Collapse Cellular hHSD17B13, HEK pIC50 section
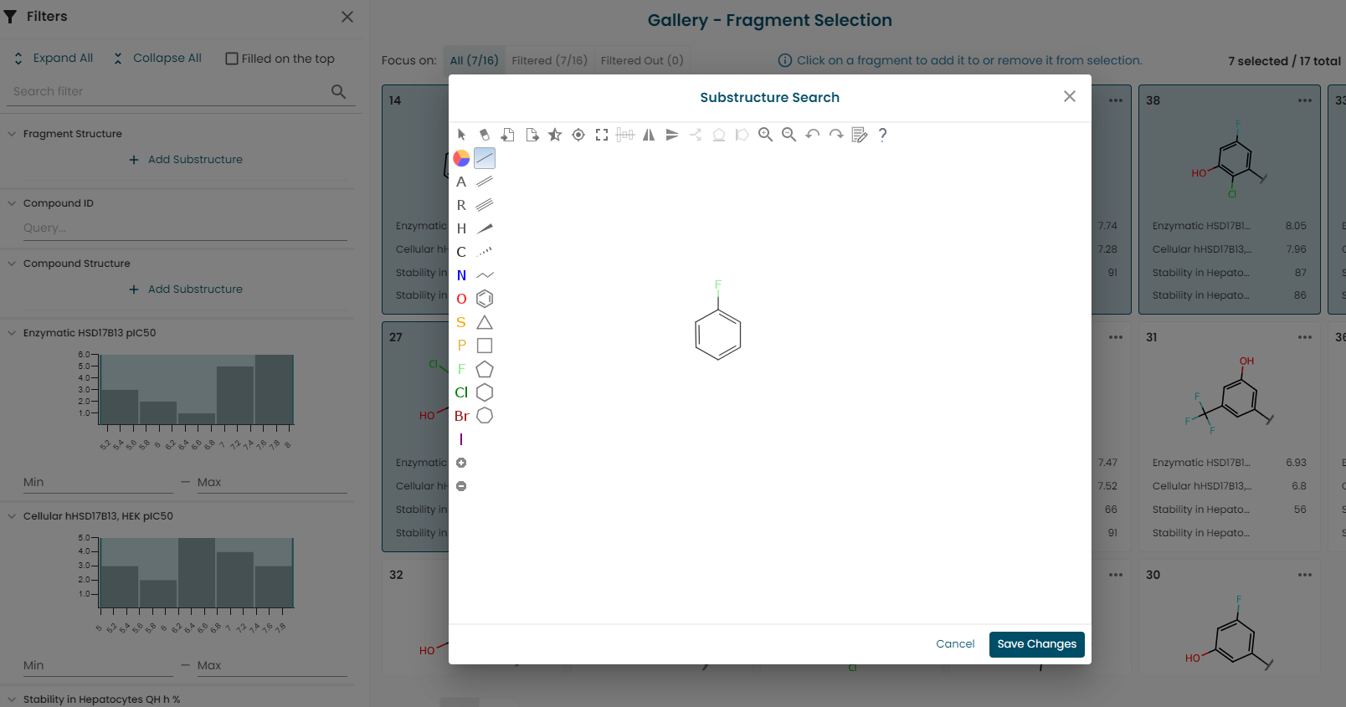1346x707 pixels. click(x=12, y=516)
